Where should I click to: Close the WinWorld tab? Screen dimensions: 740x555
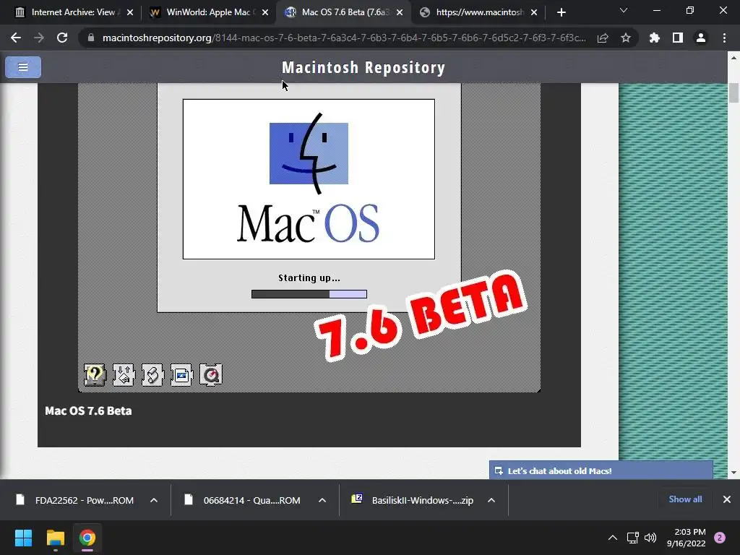point(265,12)
